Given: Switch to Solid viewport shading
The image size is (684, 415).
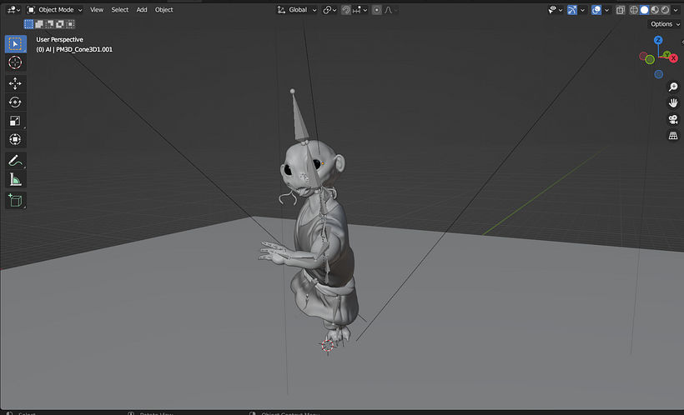Looking at the screenshot, I should point(644,10).
